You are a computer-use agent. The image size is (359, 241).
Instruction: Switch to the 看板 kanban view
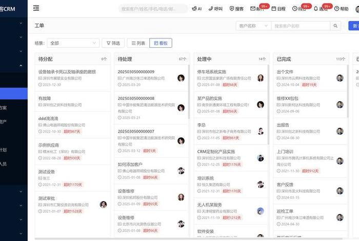161,43
